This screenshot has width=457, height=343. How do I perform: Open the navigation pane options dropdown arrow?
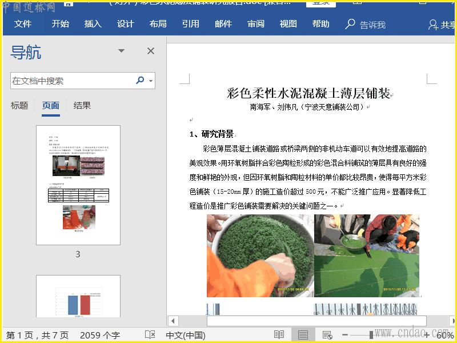coord(121,51)
